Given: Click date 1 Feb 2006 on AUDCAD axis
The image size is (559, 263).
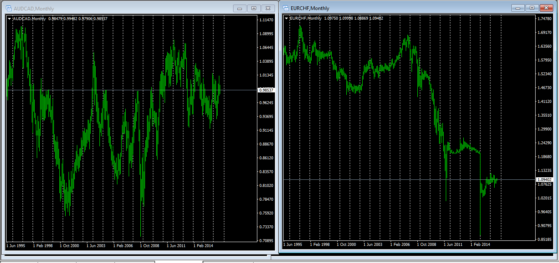Looking at the screenshot, I should point(123,246).
